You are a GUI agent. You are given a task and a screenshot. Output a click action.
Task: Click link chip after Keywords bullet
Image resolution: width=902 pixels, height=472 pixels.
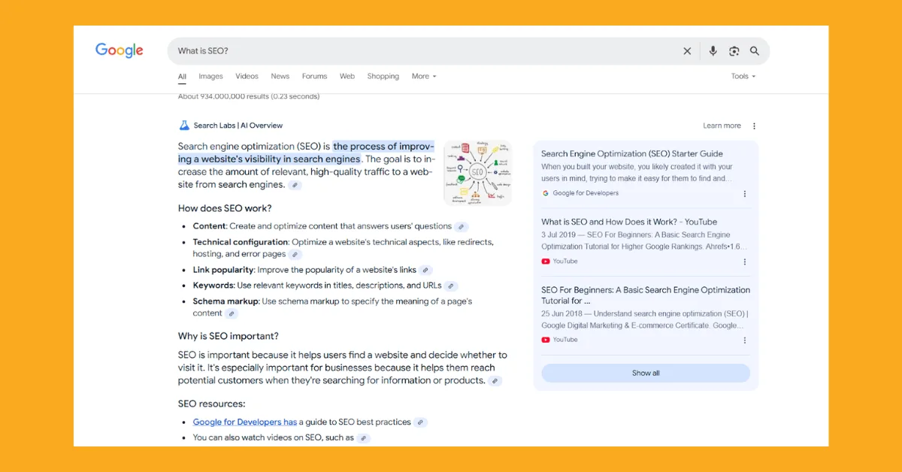coord(450,286)
